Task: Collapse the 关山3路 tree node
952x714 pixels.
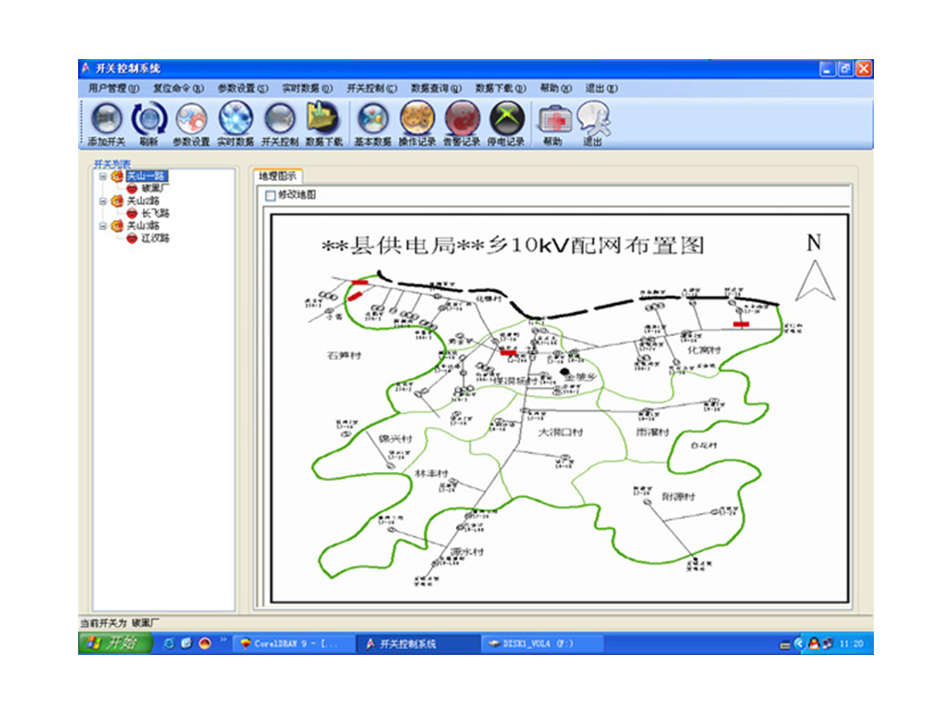Action: pos(103,227)
